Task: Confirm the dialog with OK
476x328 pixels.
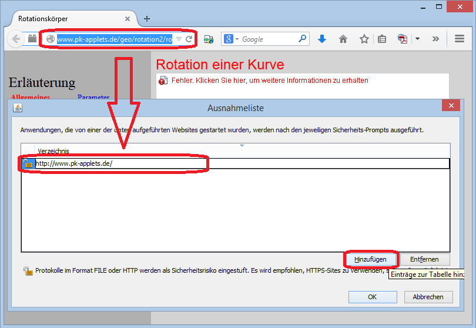Action: 372,297
